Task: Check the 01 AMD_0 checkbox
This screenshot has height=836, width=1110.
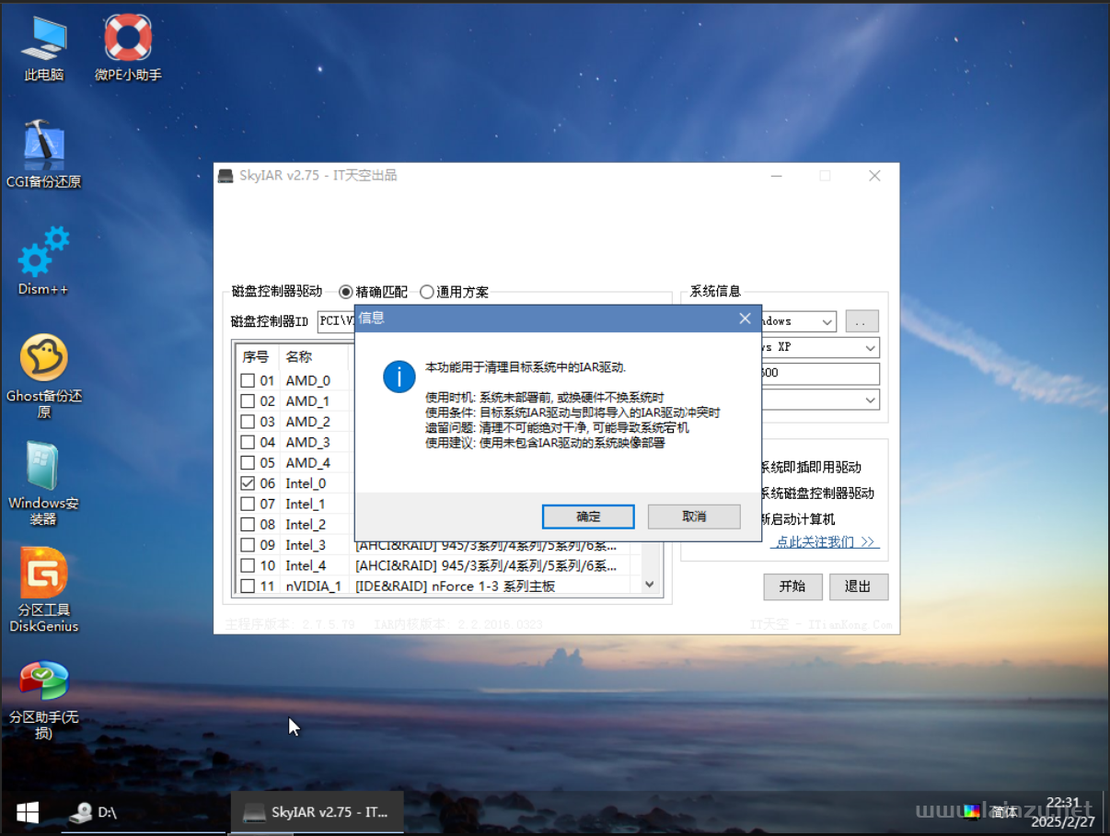Action: [248, 380]
